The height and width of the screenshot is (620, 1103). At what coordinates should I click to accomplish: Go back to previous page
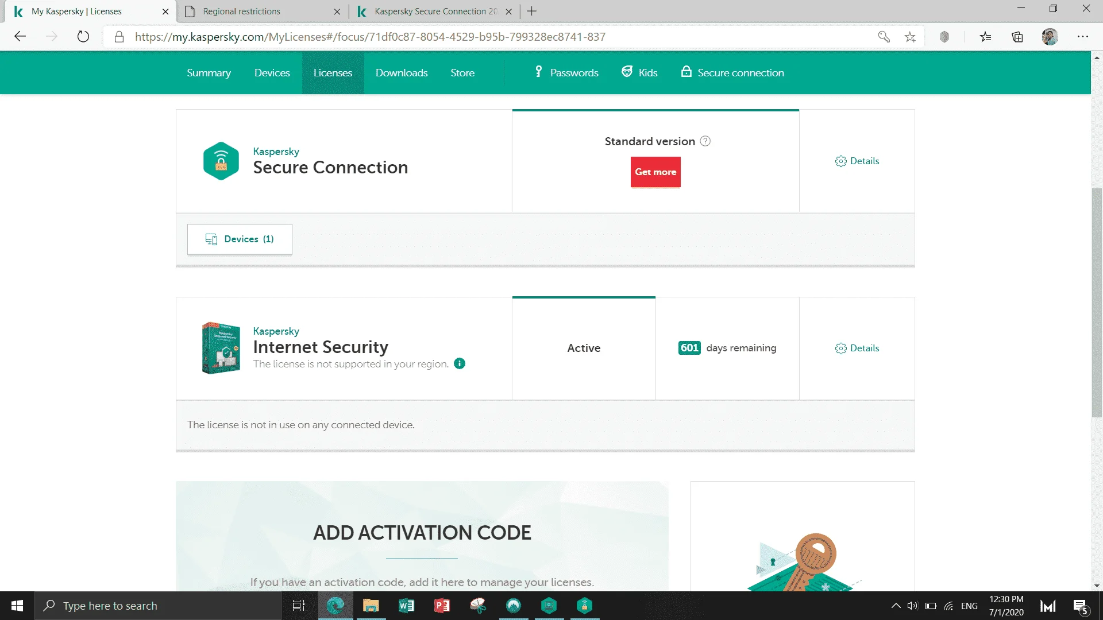(20, 37)
